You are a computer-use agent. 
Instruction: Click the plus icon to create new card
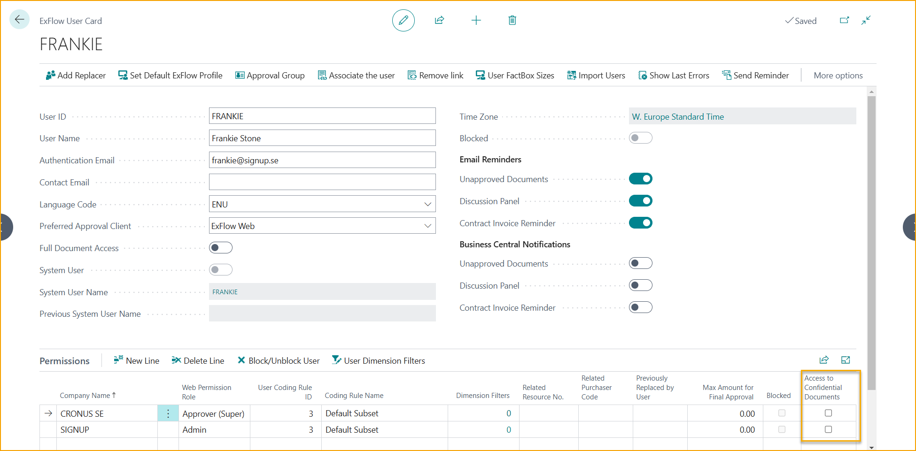(476, 20)
